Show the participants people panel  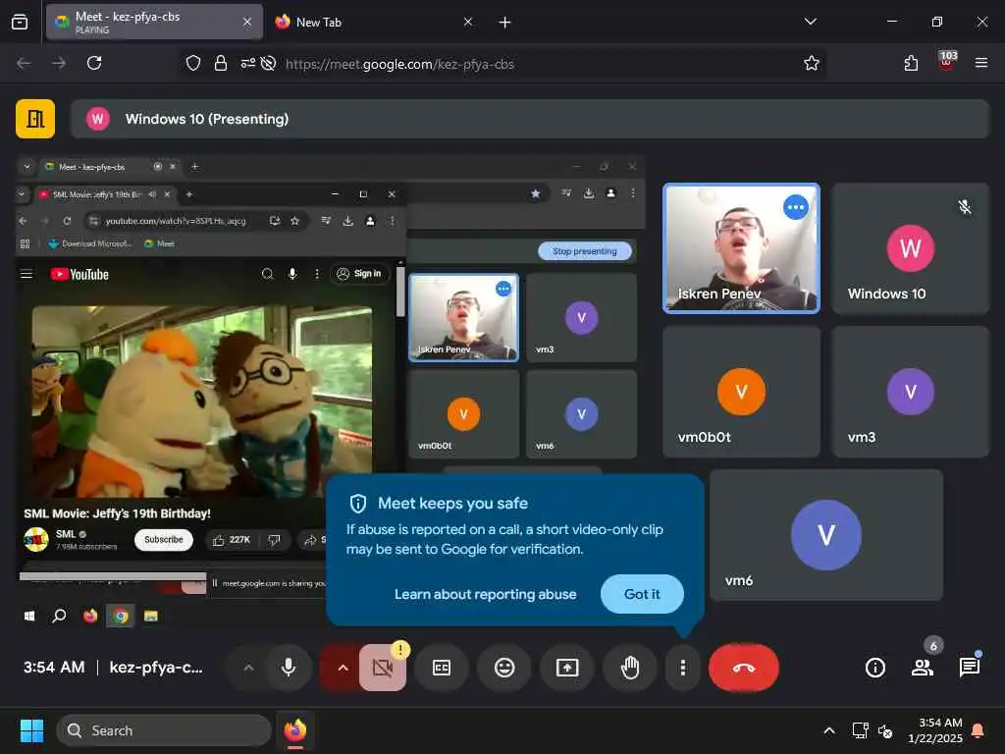point(923,668)
